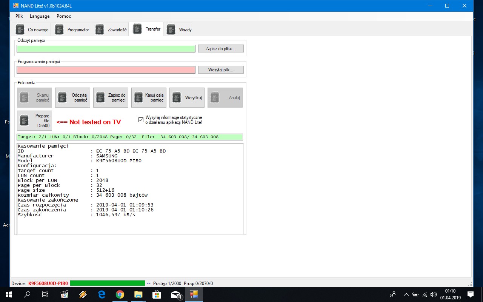
Task: Click the 'Kasowanie zakończone' log line
Action: tap(48, 200)
